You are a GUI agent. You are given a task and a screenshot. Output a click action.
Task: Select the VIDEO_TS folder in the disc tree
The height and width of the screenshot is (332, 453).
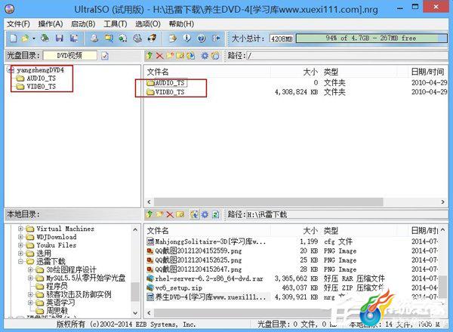tap(42, 87)
